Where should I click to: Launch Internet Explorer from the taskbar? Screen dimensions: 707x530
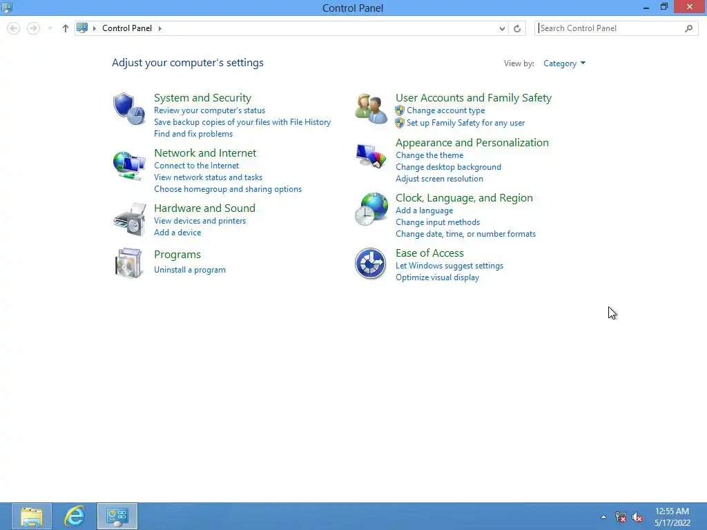coord(75,516)
